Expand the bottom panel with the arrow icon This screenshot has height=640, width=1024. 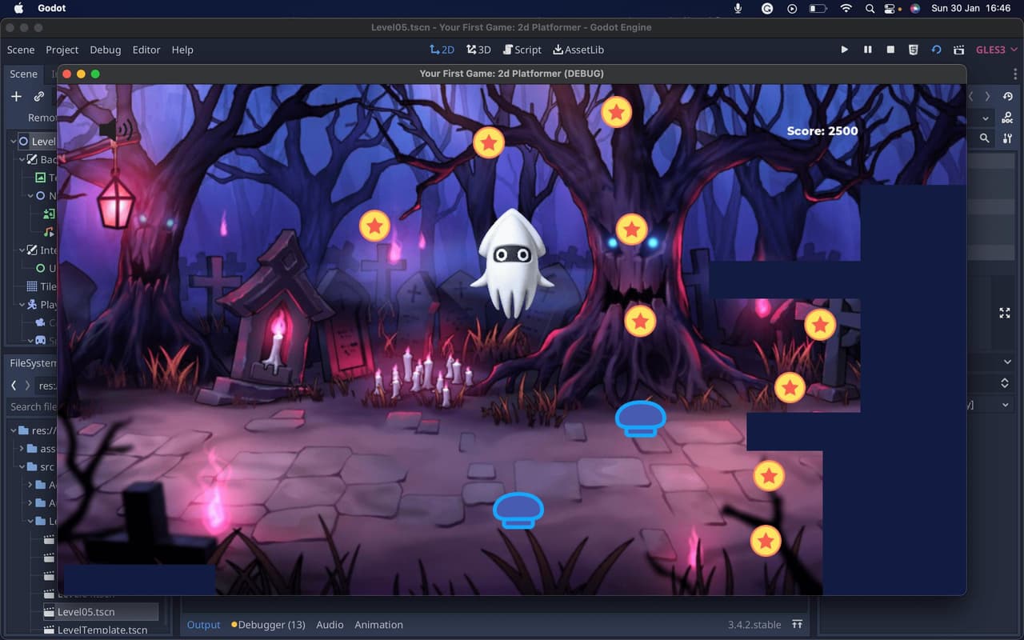pos(797,625)
